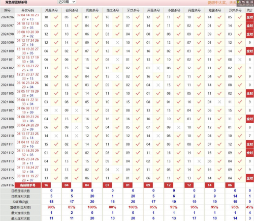
Task: Click the stat value 7 in row 2024110
Action: click(x=249, y=136)
